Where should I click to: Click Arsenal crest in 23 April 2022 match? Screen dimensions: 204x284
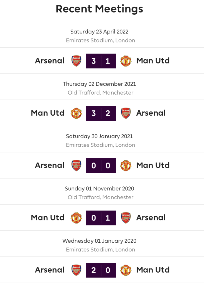[x=76, y=61]
